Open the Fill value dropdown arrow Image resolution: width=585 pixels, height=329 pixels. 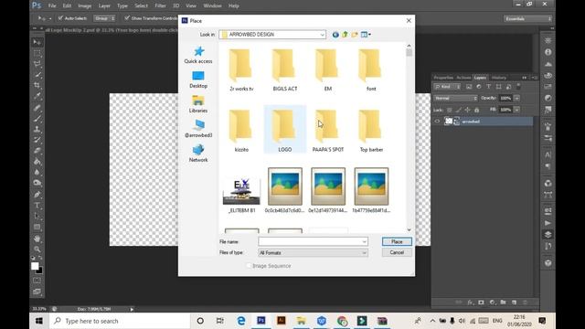(x=516, y=110)
